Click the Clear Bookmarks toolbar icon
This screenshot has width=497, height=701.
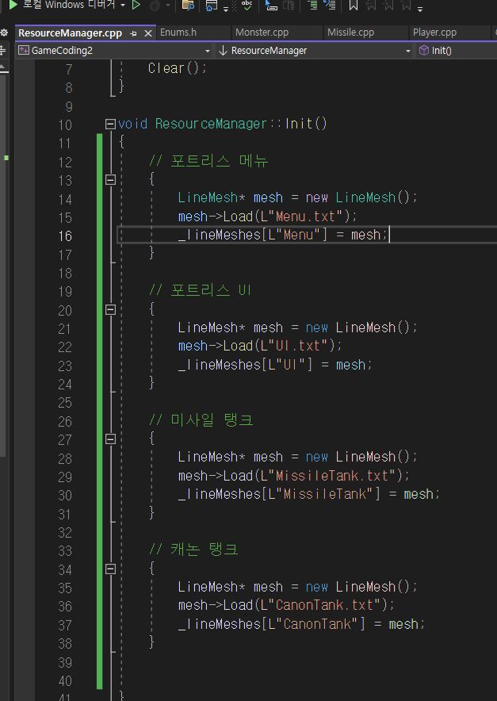click(406, 6)
